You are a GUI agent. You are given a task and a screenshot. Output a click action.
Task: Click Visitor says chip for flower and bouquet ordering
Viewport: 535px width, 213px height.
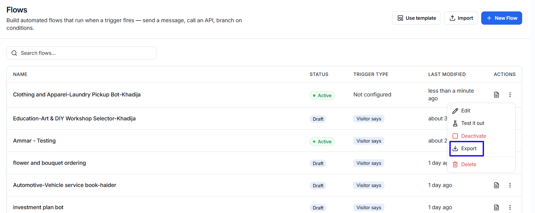pos(369,163)
